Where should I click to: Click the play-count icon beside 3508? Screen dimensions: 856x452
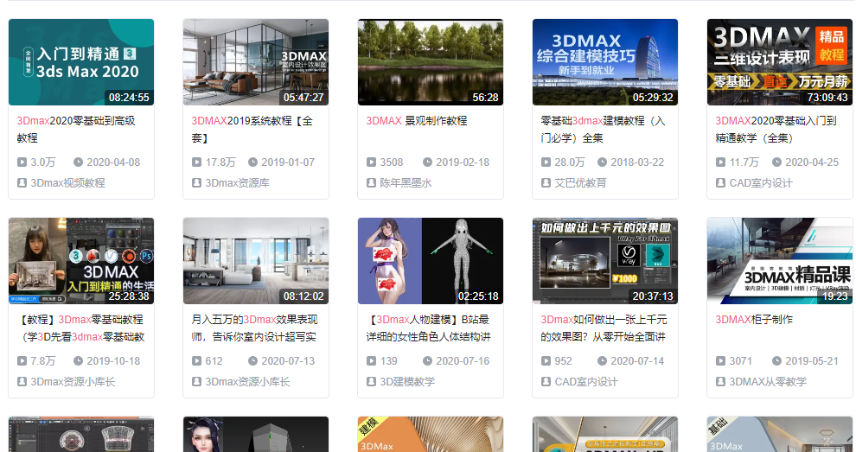coord(371,162)
